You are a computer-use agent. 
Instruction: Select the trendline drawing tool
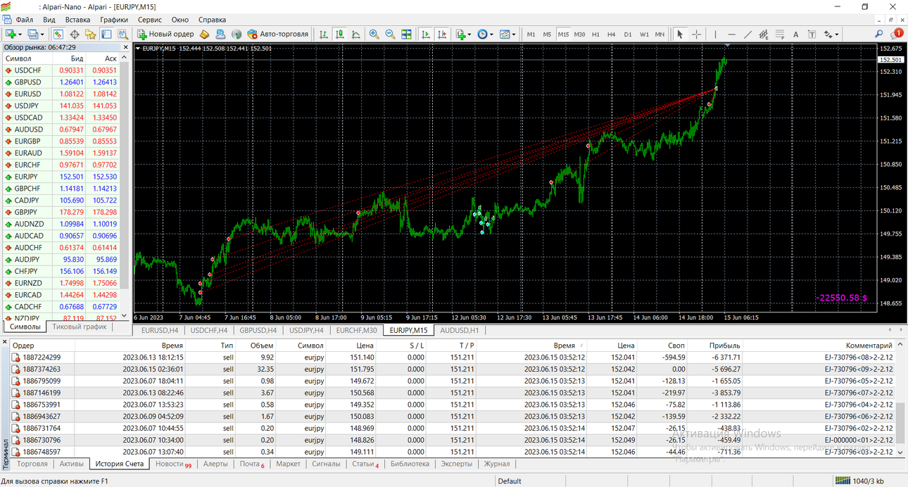point(748,34)
